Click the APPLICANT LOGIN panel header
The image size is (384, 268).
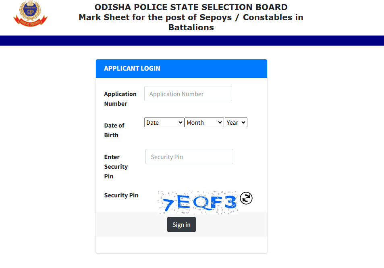coord(181,69)
